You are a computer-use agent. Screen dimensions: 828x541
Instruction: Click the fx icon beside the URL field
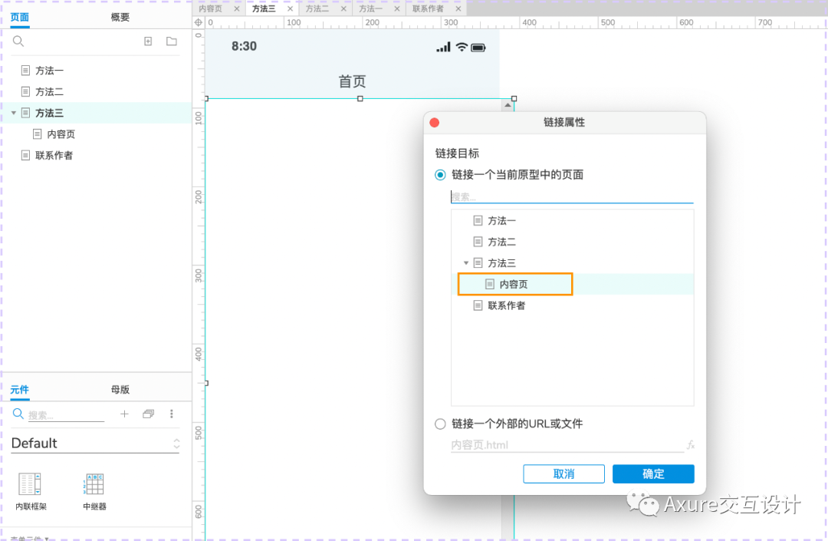[x=692, y=444]
